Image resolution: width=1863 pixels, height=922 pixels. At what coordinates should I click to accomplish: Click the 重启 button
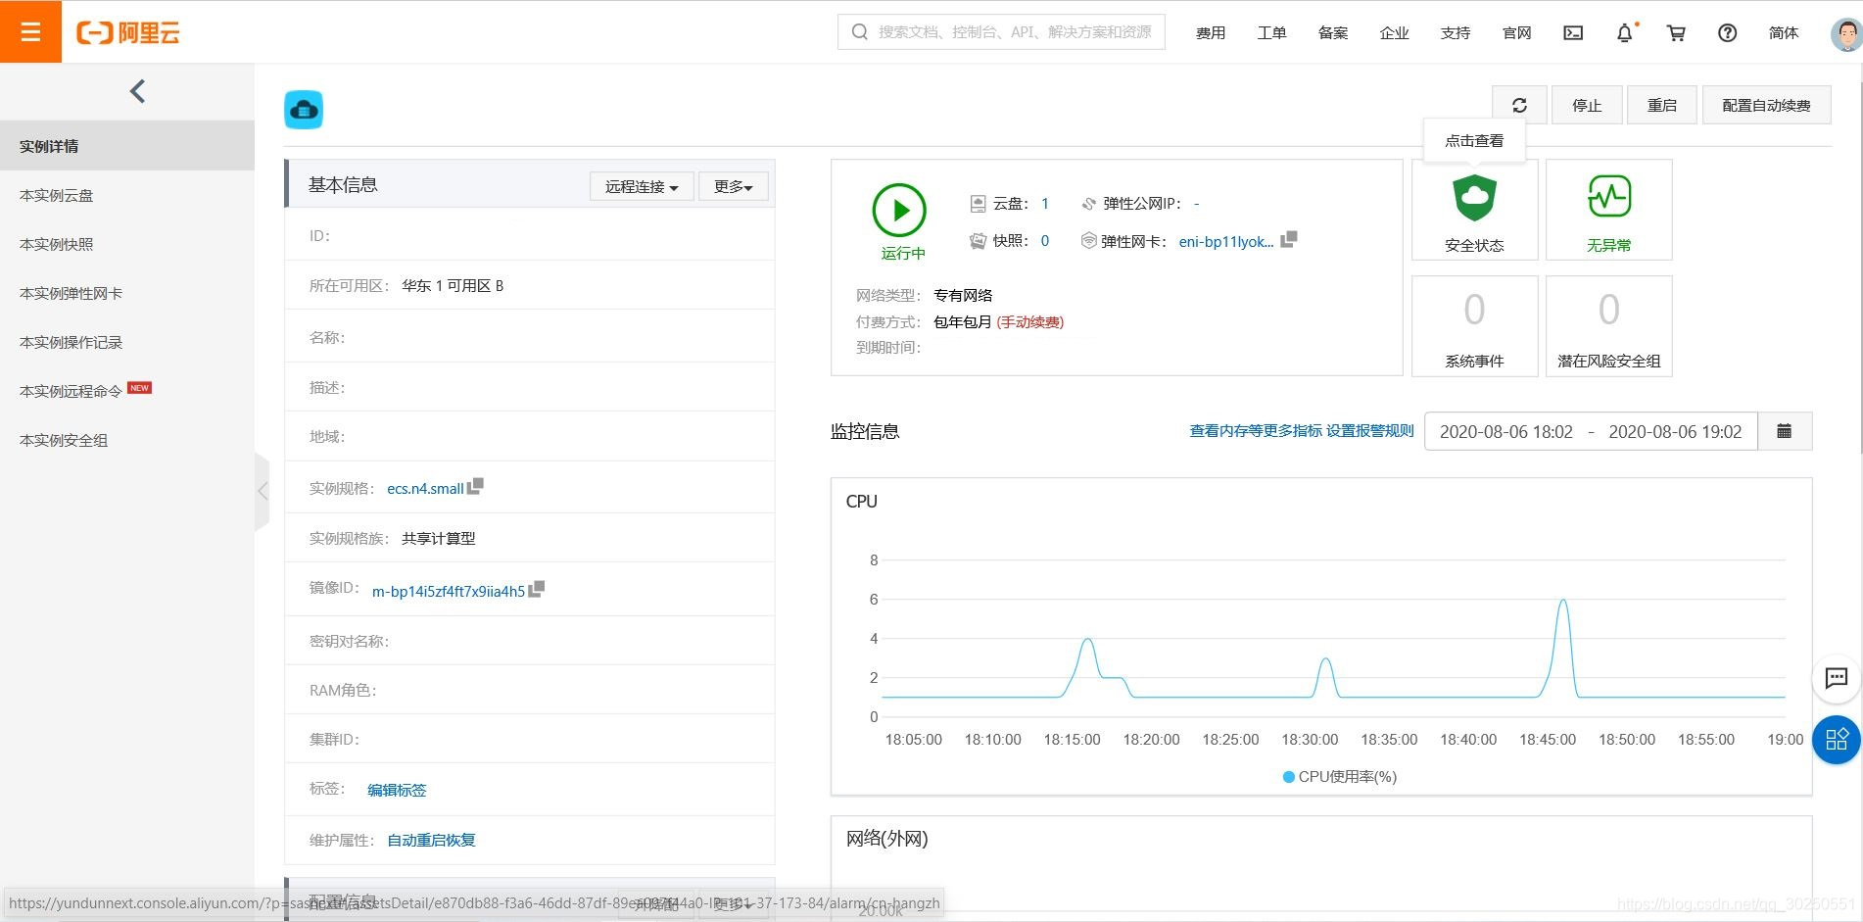(x=1662, y=105)
